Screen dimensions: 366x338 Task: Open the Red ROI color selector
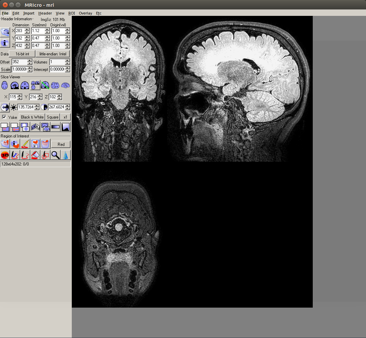[x=61, y=144]
